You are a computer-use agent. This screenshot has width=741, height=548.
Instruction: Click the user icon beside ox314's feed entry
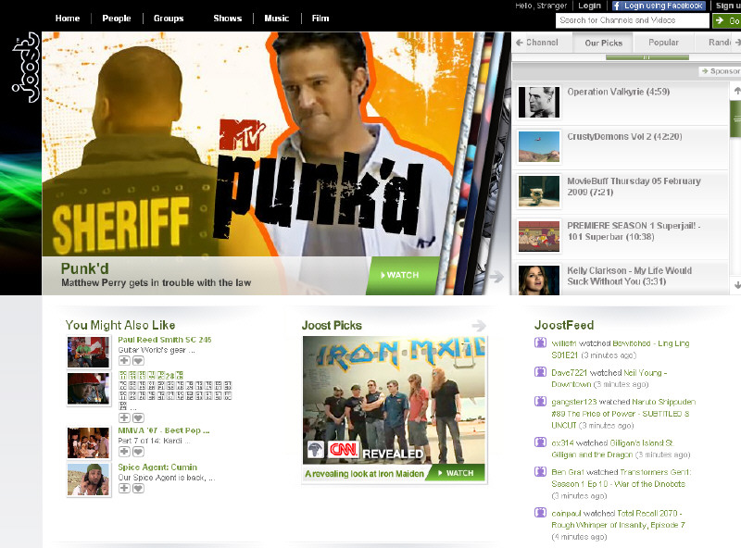540,442
